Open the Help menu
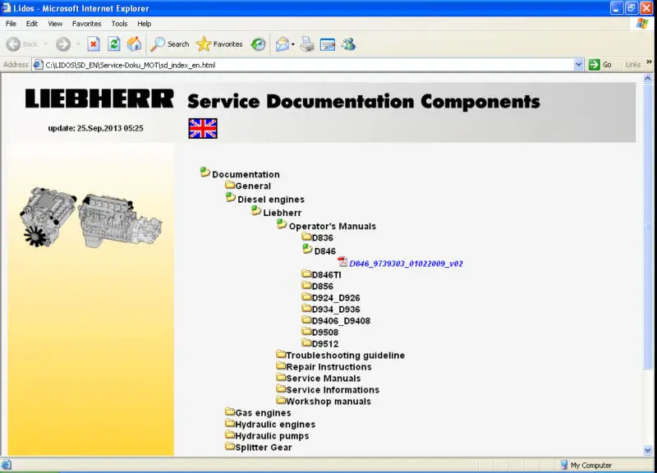The image size is (657, 473). coord(145,24)
